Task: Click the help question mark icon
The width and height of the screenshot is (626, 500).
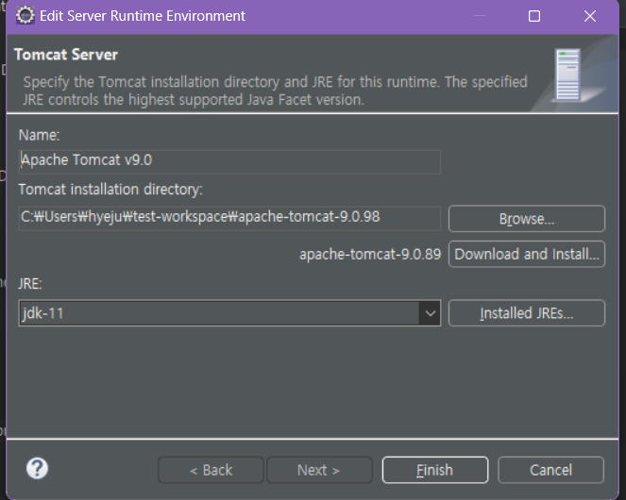Action: point(37,468)
